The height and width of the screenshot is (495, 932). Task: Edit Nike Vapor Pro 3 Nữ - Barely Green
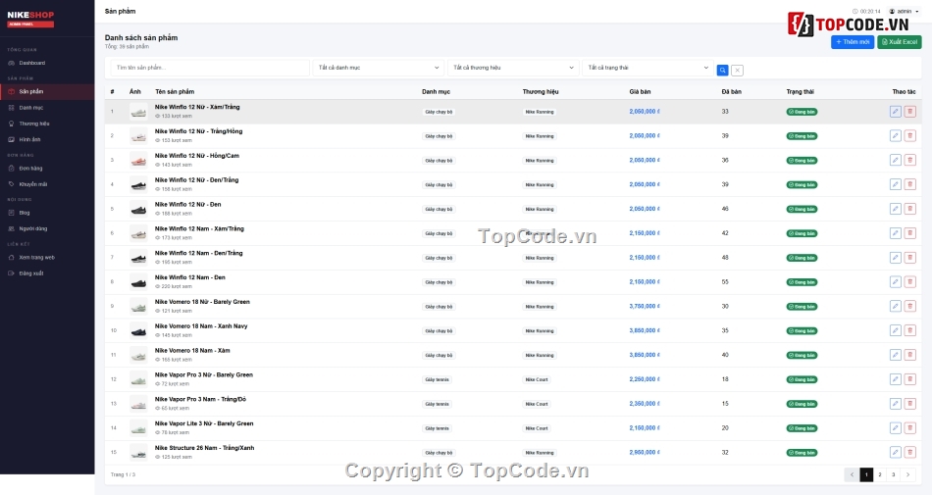tap(895, 379)
